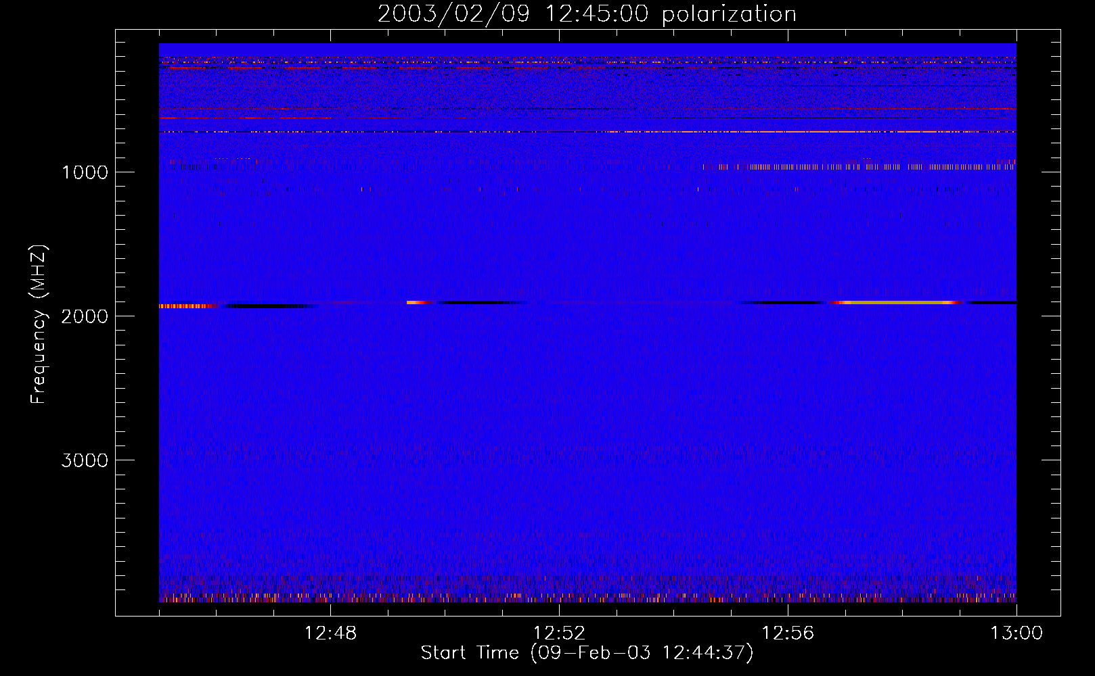Click the 1000 frequency tick label

[x=85, y=172]
